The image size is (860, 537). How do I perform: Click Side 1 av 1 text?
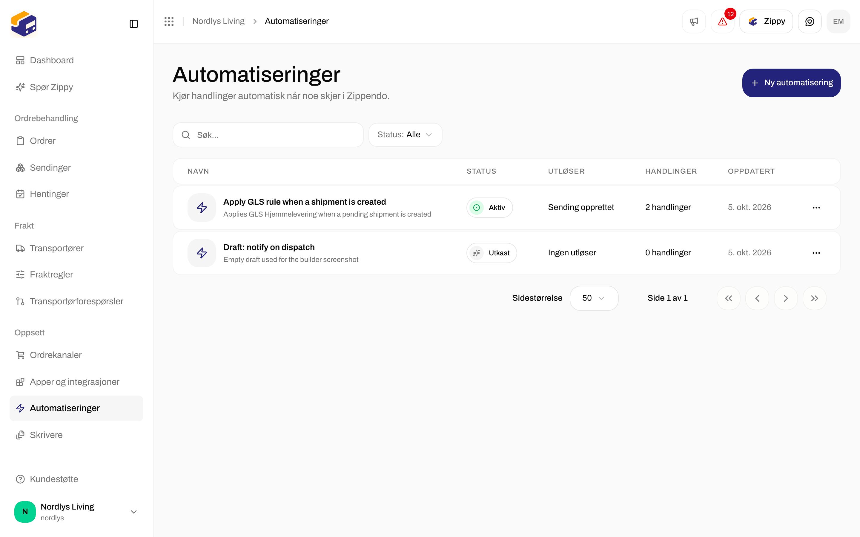(667, 298)
